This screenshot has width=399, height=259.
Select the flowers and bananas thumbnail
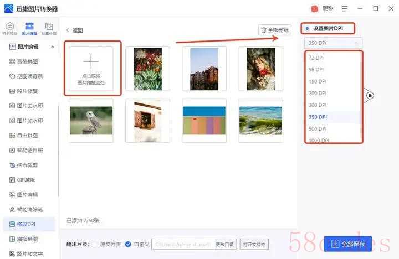[147, 69]
